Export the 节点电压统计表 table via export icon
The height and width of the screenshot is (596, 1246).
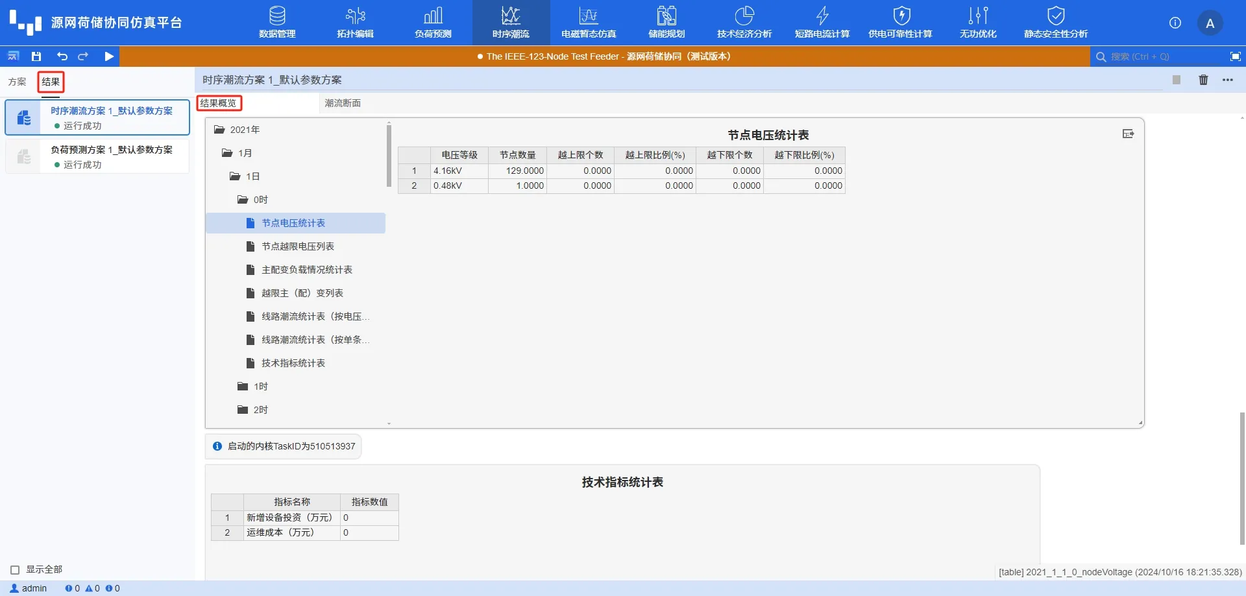click(x=1128, y=134)
